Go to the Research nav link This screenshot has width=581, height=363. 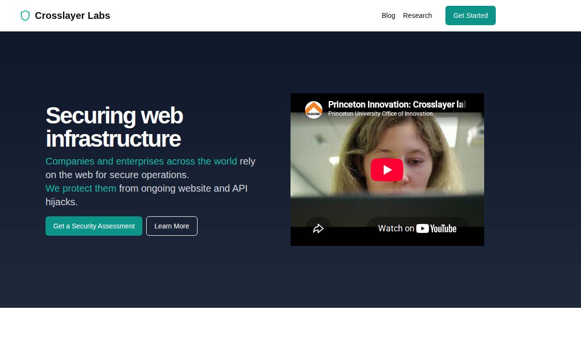click(x=417, y=15)
